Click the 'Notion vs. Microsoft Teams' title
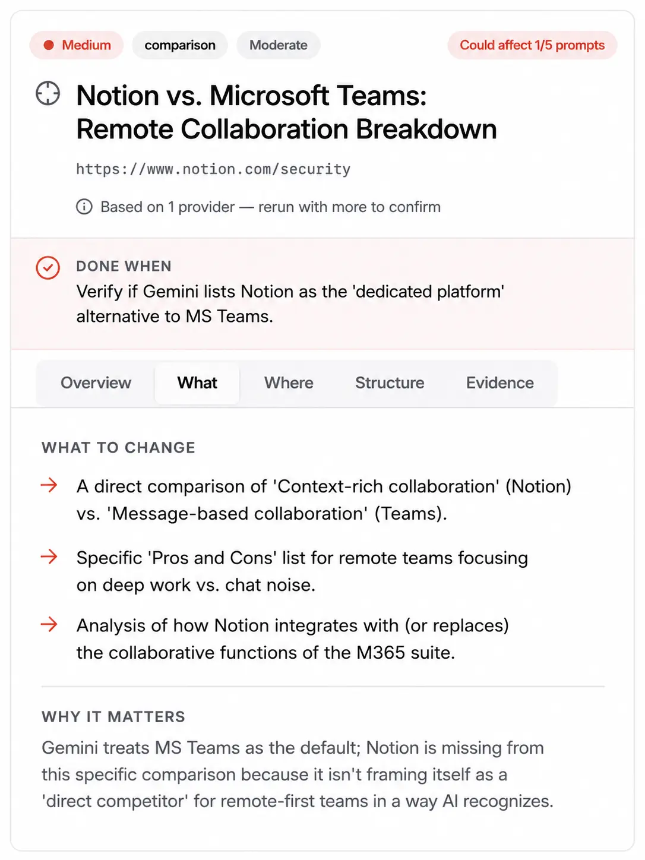Image resolution: width=645 pixels, height=860 pixels. point(286,112)
